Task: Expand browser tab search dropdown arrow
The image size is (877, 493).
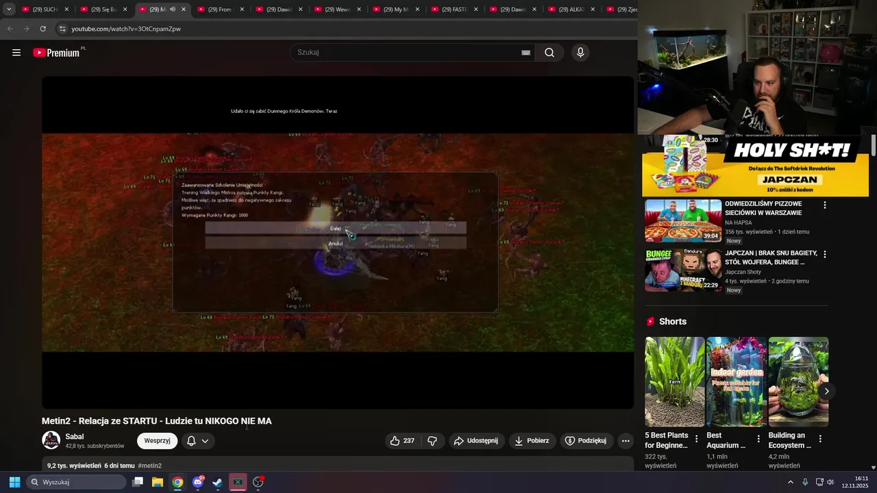Action: (9, 10)
